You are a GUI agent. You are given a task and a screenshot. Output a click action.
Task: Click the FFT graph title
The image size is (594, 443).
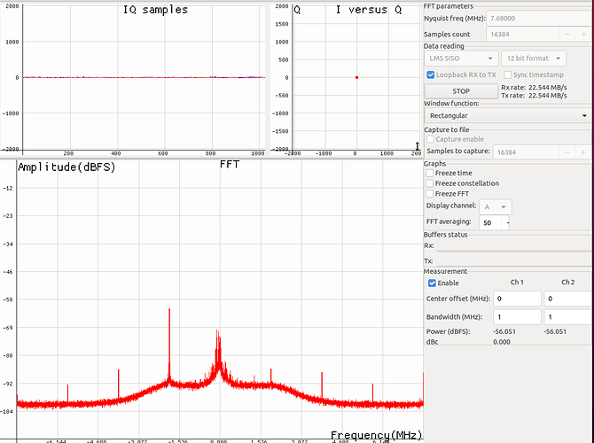230,164
